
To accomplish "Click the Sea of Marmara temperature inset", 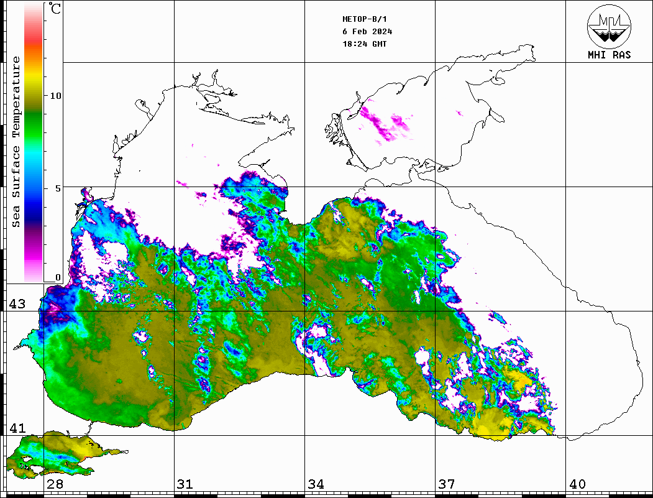I will click(x=66, y=454).
